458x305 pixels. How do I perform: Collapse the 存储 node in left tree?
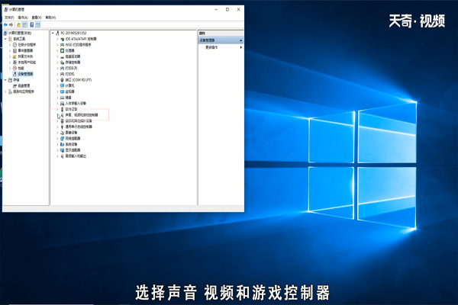(x=5, y=79)
